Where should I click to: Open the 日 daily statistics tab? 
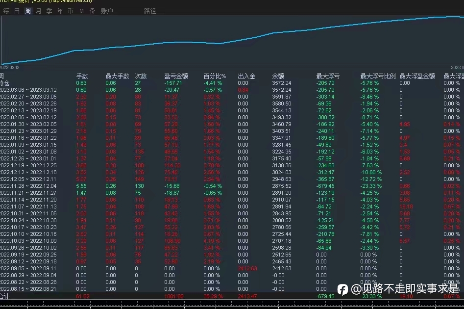(x=17, y=11)
